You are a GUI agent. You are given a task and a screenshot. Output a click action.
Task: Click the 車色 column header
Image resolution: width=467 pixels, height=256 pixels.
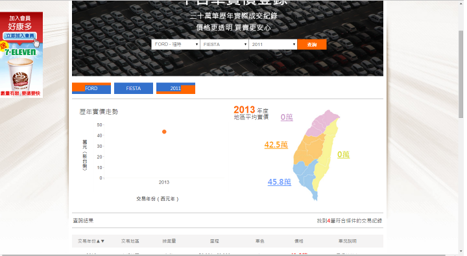pyautogui.click(x=260, y=241)
